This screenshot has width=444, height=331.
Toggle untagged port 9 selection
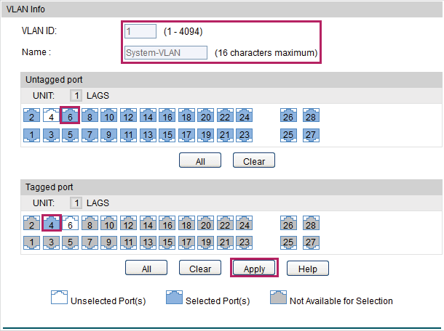click(x=108, y=135)
